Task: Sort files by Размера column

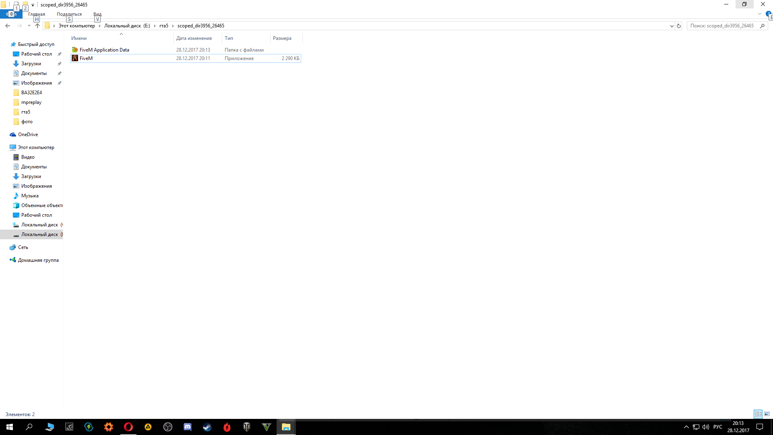Action: (x=282, y=38)
